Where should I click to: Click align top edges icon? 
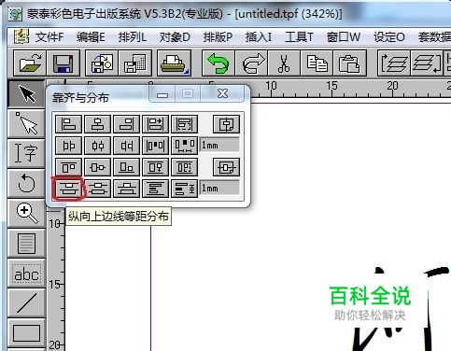point(68,167)
